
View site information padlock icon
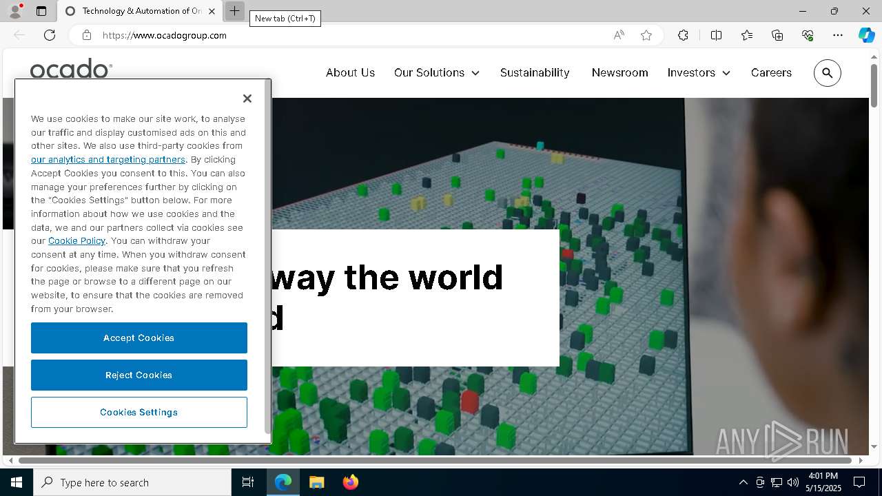tap(87, 35)
